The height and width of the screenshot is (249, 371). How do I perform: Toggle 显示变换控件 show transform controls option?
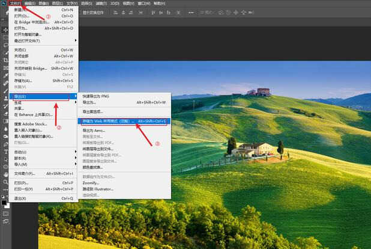[x=93, y=13]
